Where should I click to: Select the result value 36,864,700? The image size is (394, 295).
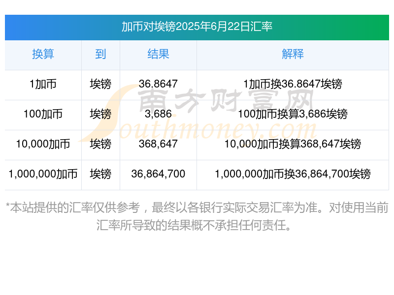[x=158, y=174]
